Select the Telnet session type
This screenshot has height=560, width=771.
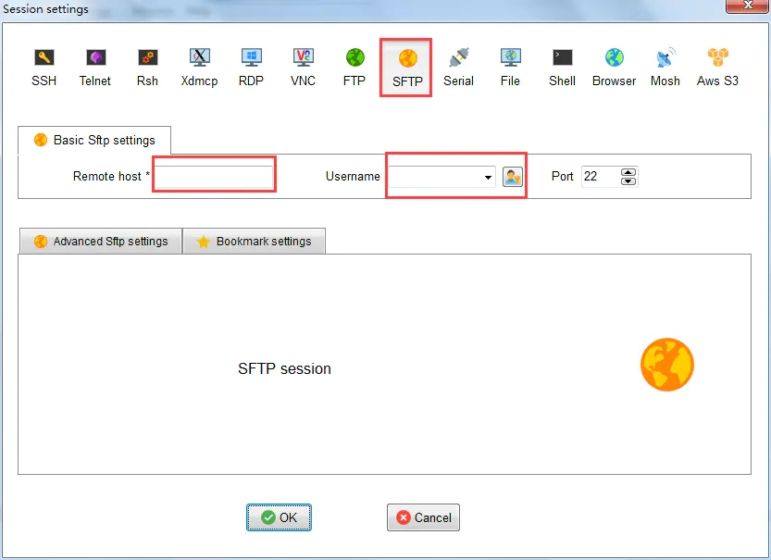pos(95,65)
